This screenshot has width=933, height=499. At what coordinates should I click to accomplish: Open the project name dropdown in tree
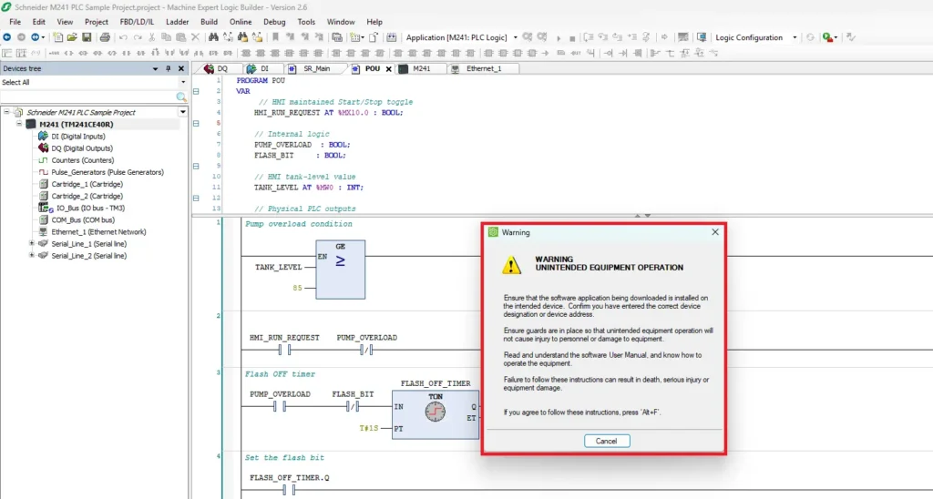pyautogui.click(x=182, y=112)
